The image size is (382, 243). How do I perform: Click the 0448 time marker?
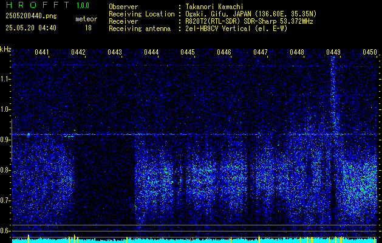click(x=297, y=52)
